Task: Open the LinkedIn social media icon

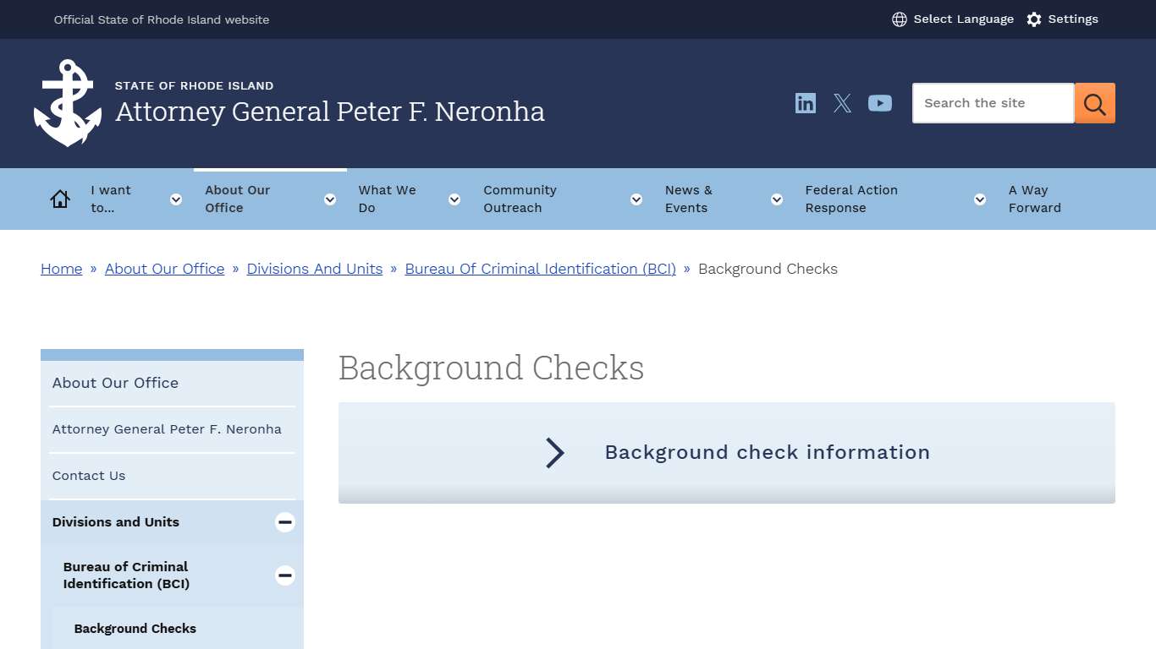Action: coord(805,102)
